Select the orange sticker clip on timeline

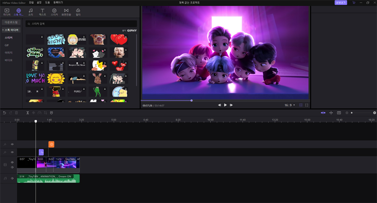point(51,144)
